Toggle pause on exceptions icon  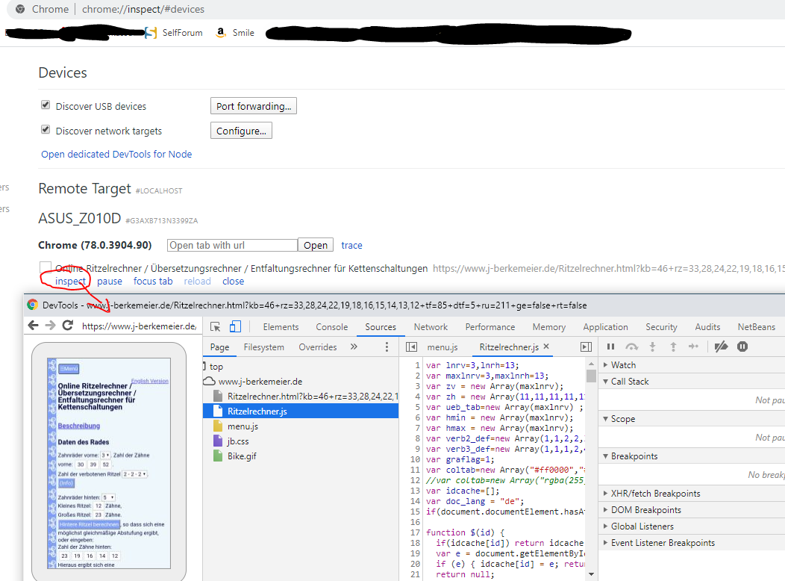742,347
